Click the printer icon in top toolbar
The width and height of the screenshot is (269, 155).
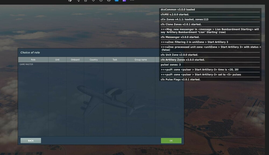109,1
